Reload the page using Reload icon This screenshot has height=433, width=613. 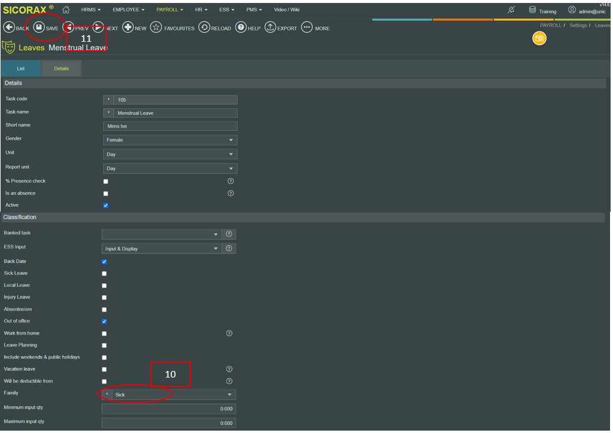(x=204, y=27)
